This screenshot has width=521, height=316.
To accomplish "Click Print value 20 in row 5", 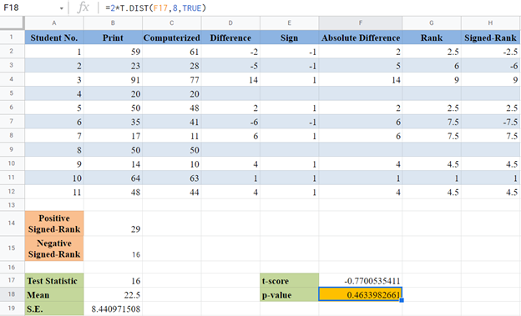I will tap(113, 93).
